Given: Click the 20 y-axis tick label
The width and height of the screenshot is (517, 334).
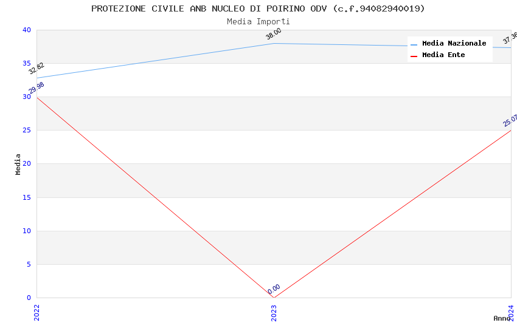Looking at the screenshot, I should 26,164.
